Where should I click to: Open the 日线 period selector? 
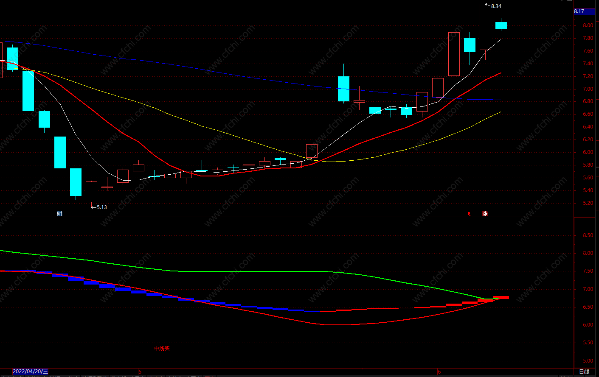pyautogui.click(x=584, y=372)
